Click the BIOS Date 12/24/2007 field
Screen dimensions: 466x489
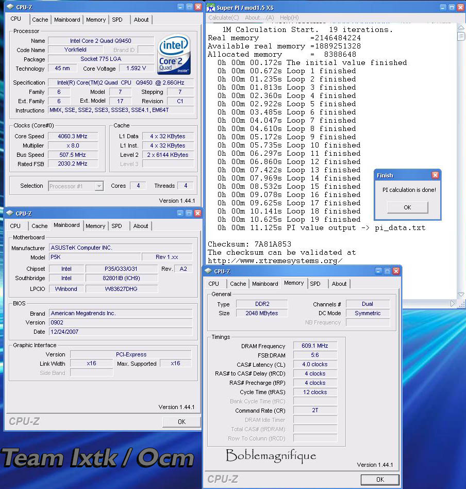point(121,332)
